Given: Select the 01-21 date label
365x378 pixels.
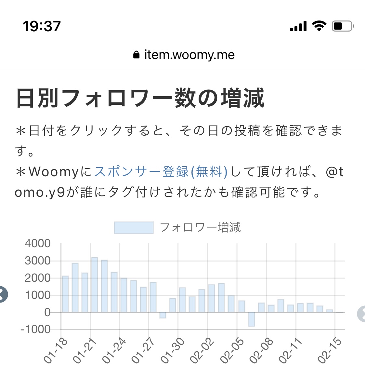Looking at the screenshot, I should tap(85, 351).
